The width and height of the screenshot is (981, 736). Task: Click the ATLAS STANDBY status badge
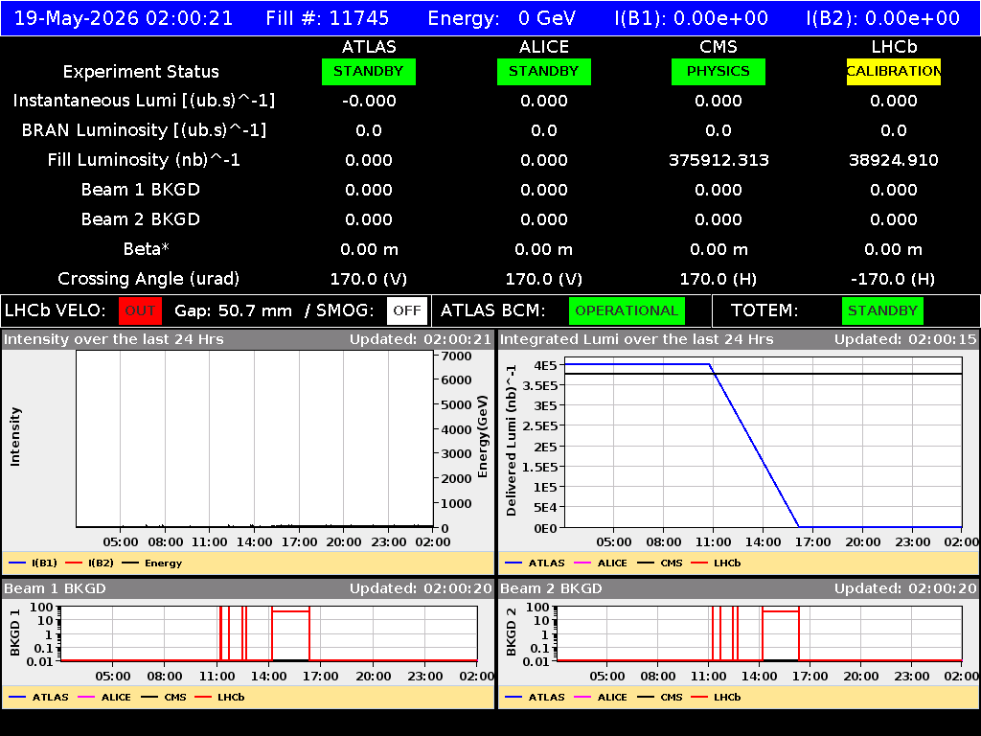369,71
